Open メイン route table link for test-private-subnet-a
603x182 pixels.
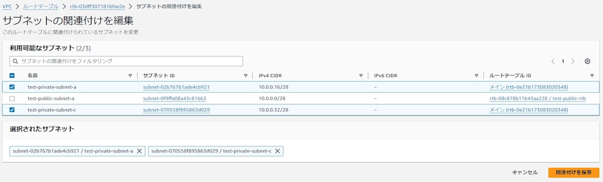[529, 87]
